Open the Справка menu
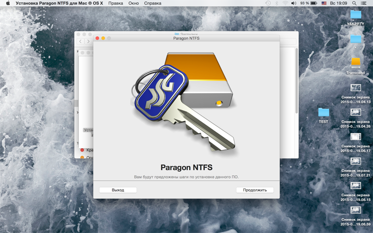Image resolution: width=373 pixels, height=233 pixels. point(153,3)
